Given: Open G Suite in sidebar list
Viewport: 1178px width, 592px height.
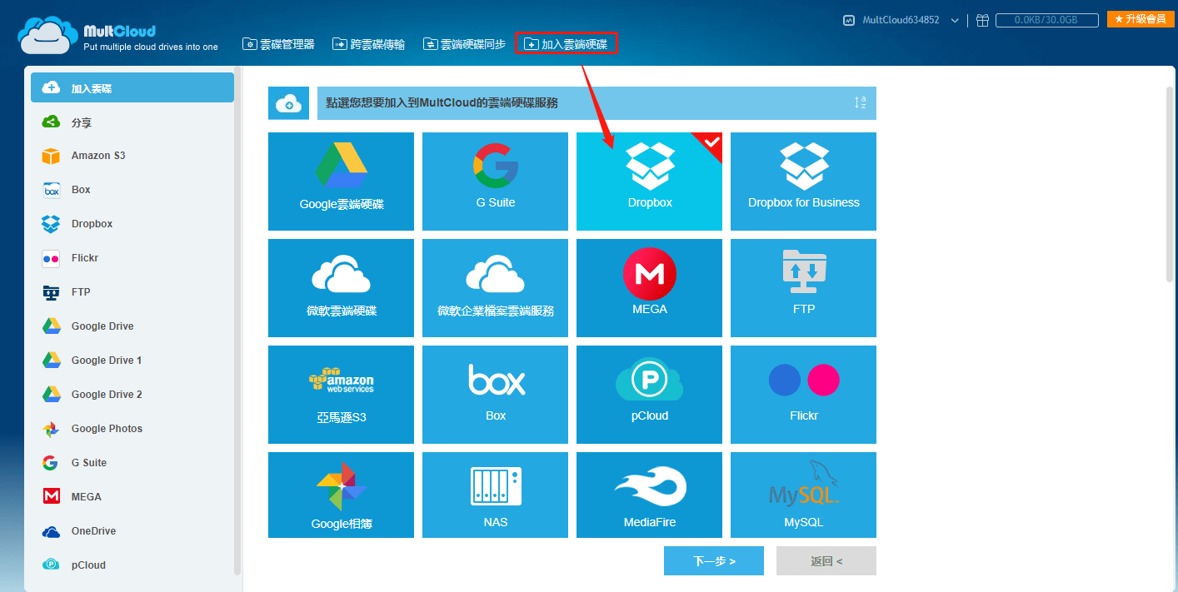Looking at the screenshot, I should tap(132, 463).
